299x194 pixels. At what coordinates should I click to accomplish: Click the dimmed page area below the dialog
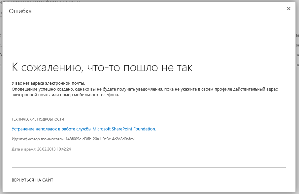[149, 193]
